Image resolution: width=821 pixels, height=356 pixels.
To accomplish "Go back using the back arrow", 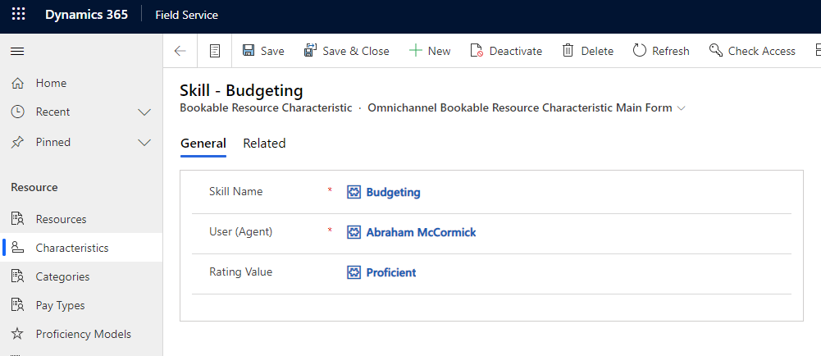I will pyautogui.click(x=180, y=52).
